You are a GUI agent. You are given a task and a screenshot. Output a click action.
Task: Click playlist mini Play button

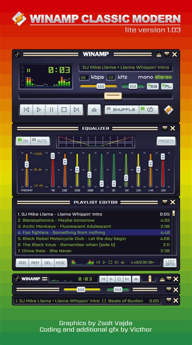tap(105, 262)
